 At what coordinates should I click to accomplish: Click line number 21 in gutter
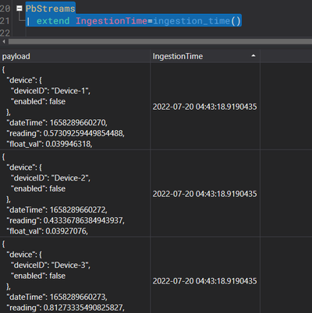(5, 21)
